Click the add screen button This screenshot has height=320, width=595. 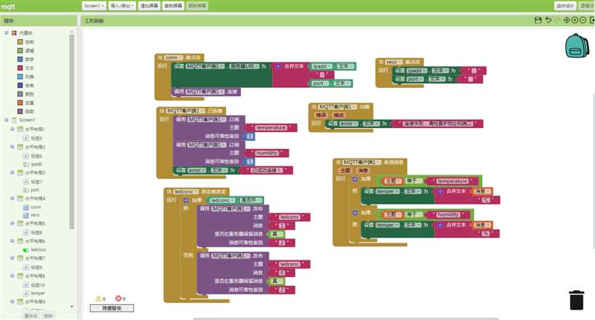click(148, 6)
